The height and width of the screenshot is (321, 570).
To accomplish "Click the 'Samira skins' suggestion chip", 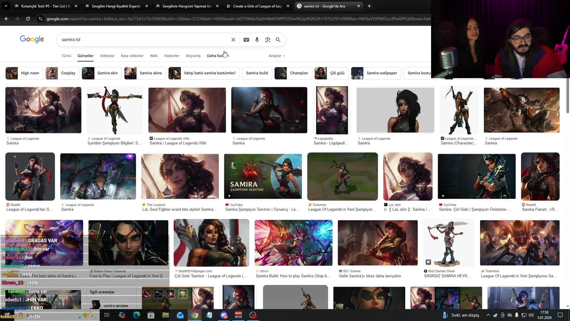I will point(145,73).
